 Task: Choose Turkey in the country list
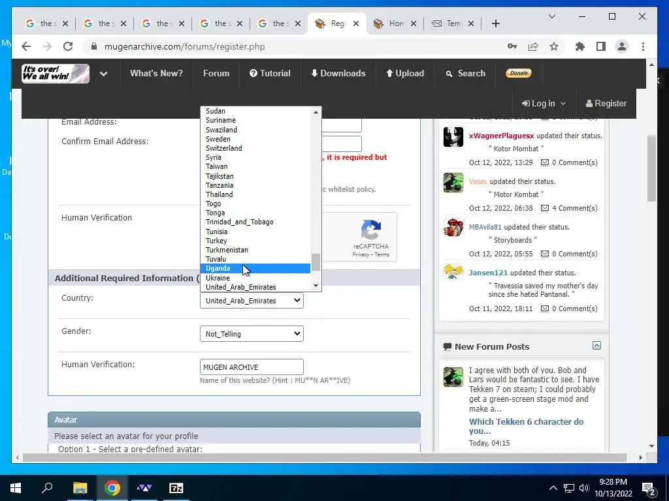coord(255,241)
